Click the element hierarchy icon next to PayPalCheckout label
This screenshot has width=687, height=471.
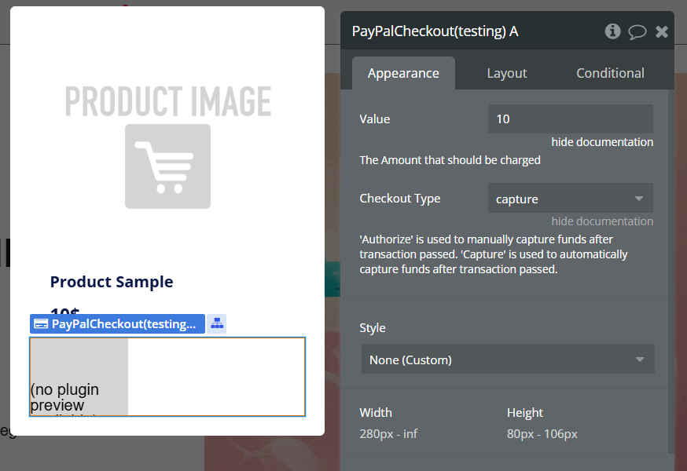(x=217, y=324)
